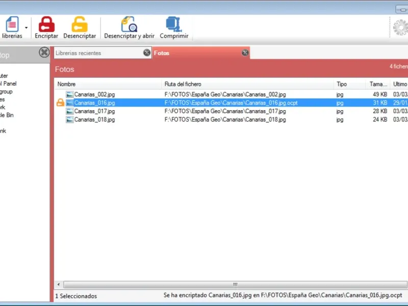
Task: Click the path F:\FOTOS\...\Canarias_002.jpg
Action: pos(225,94)
